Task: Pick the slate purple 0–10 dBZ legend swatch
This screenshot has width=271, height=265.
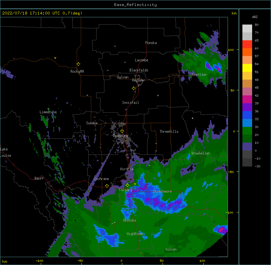Action: 247,147
